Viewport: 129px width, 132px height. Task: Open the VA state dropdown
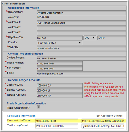90,38
